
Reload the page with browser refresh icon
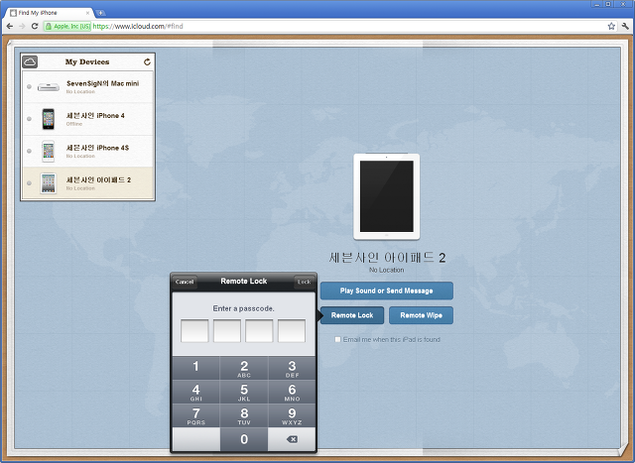pos(35,27)
